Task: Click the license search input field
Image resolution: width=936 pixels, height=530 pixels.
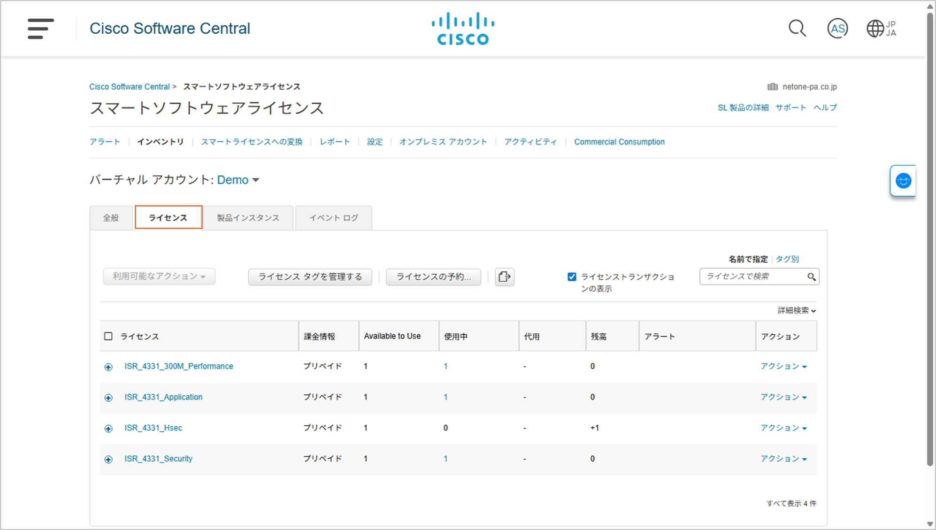Action: click(x=751, y=277)
